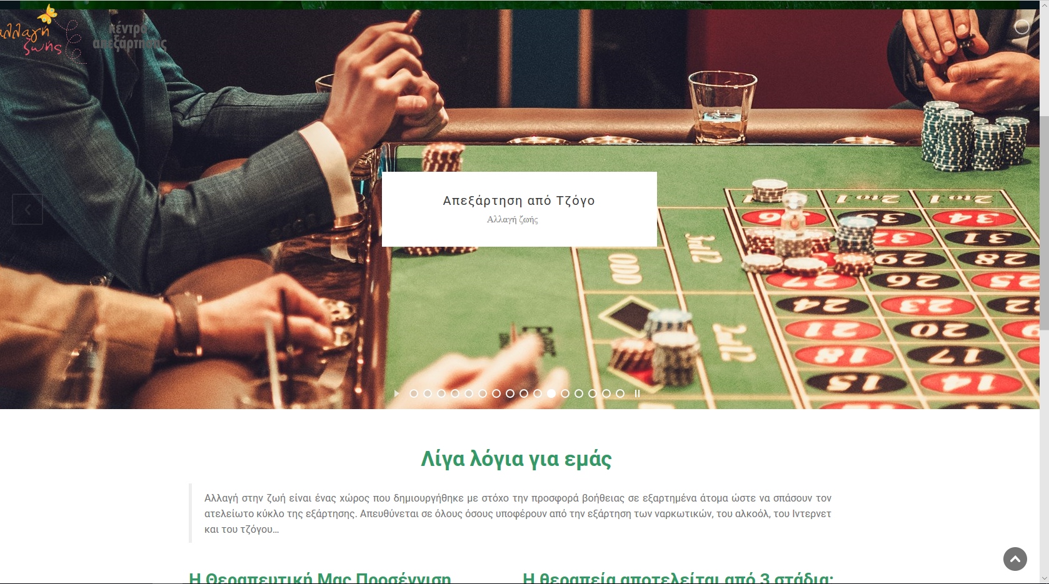Select the dot right after the active one
The height and width of the screenshot is (584, 1049).
click(x=565, y=393)
